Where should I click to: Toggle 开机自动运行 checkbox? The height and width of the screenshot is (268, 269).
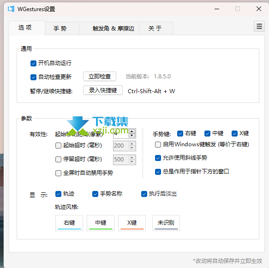[33, 63]
